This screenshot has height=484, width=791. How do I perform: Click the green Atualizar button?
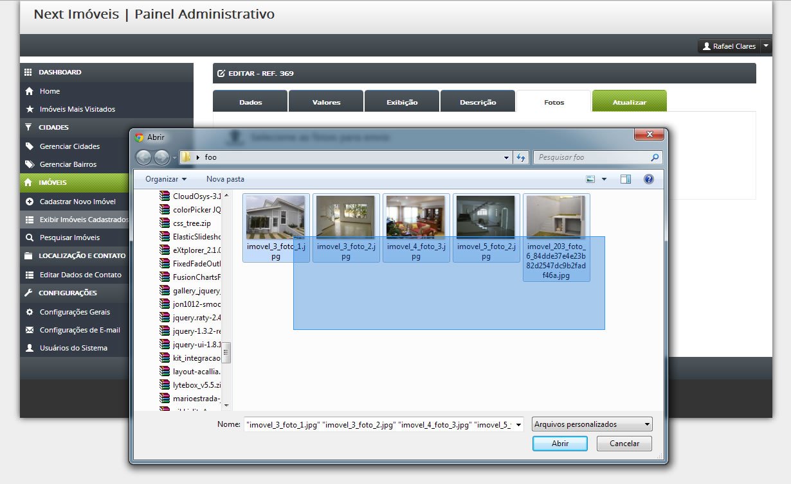click(630, 101)
